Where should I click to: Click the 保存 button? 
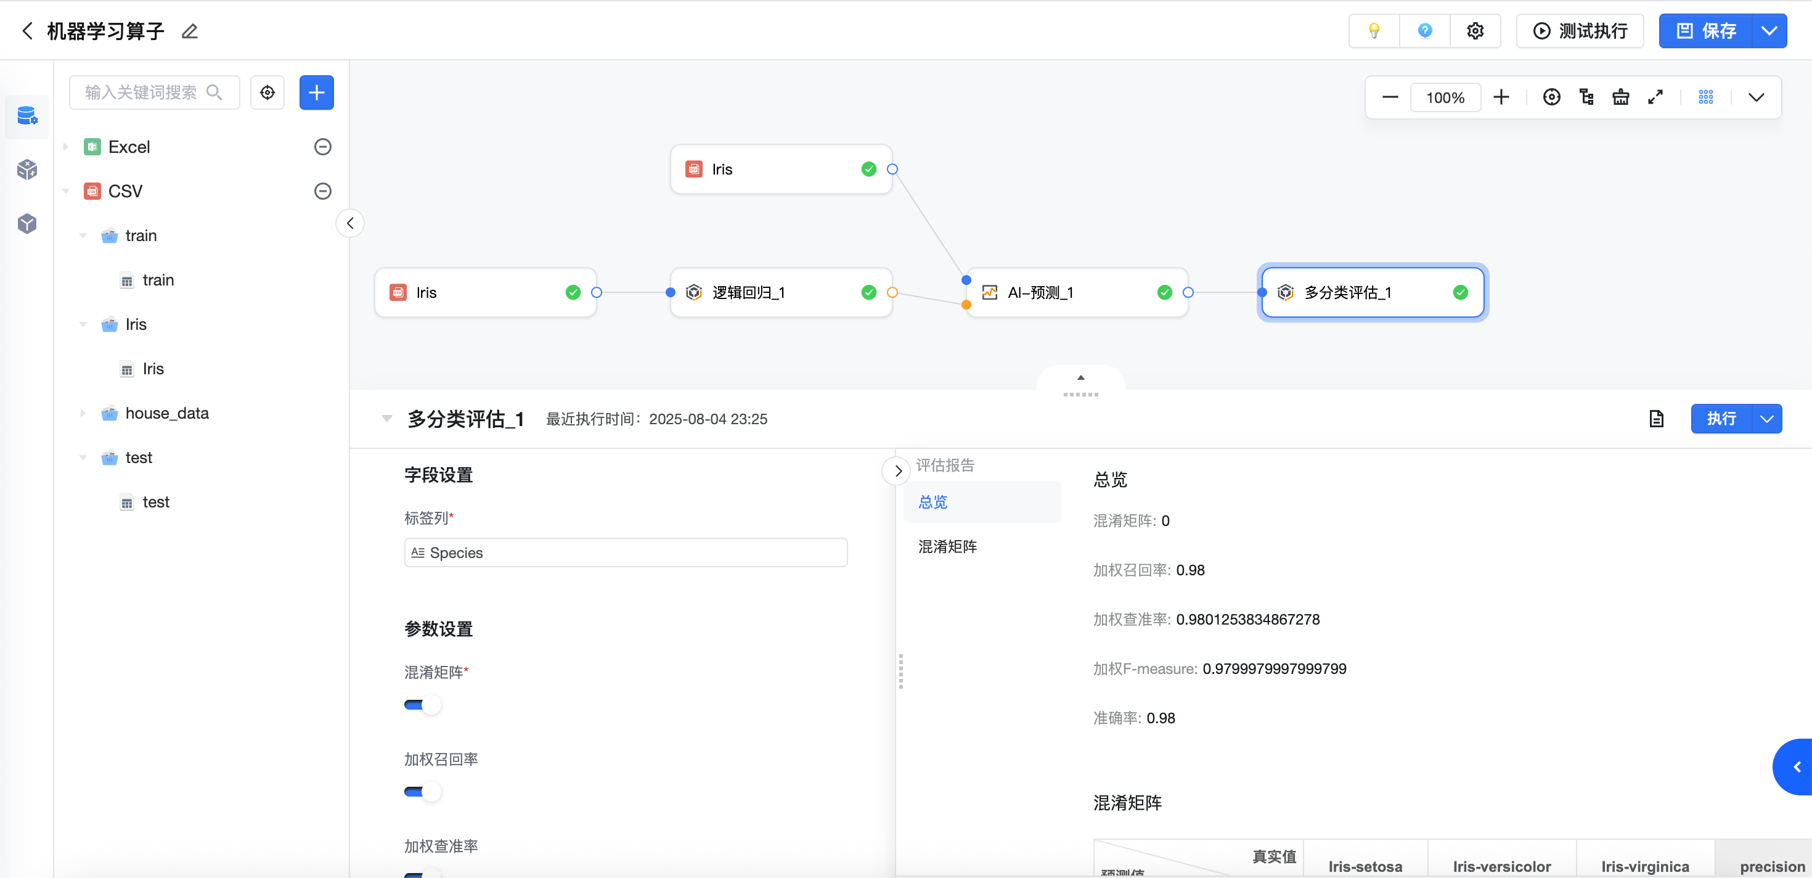1705,31
